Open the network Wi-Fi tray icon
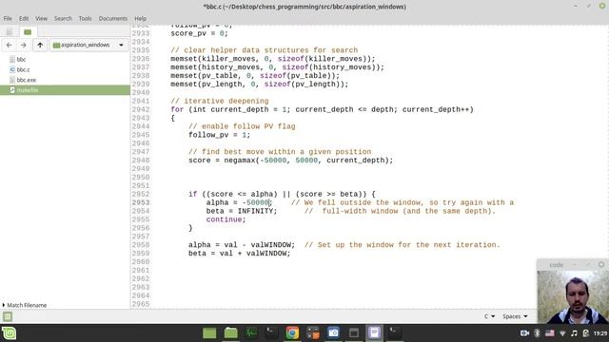The image size is (609, 342). point(562,333)
